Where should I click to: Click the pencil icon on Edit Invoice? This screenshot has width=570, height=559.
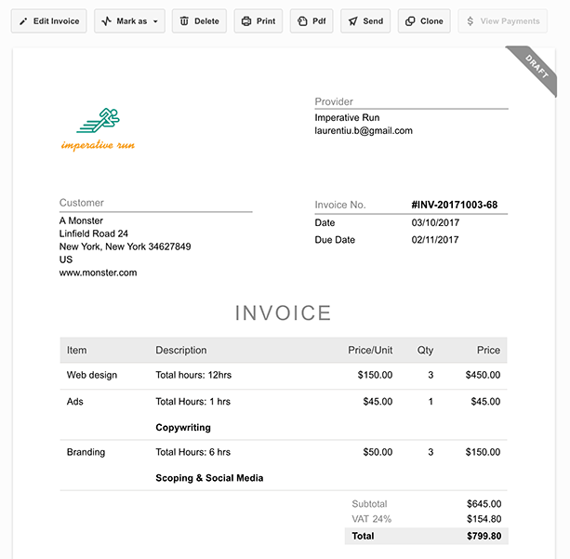22,21
